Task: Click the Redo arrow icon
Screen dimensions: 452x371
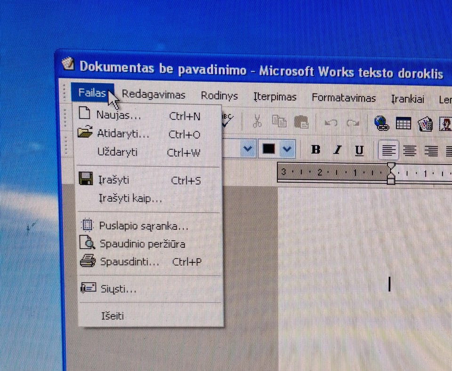Action: click(353, 123)
